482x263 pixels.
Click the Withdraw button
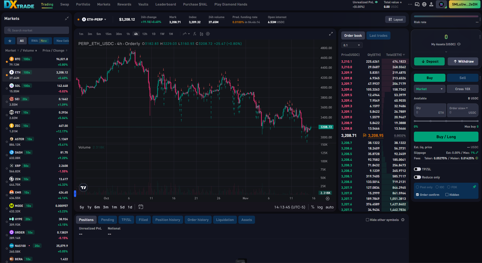(463, 61)
